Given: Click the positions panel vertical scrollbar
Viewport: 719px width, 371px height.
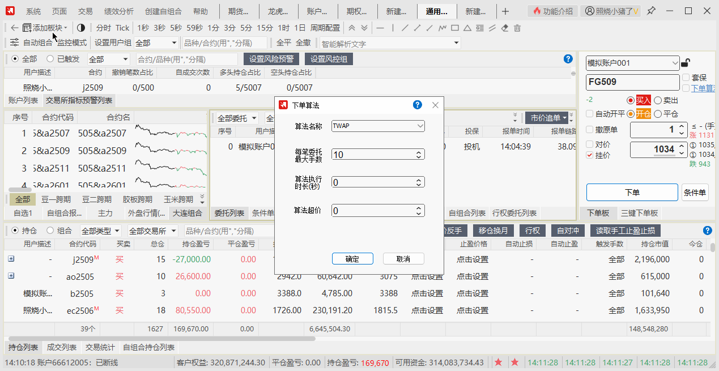Looking at the screenshot, I should point(713,247).
